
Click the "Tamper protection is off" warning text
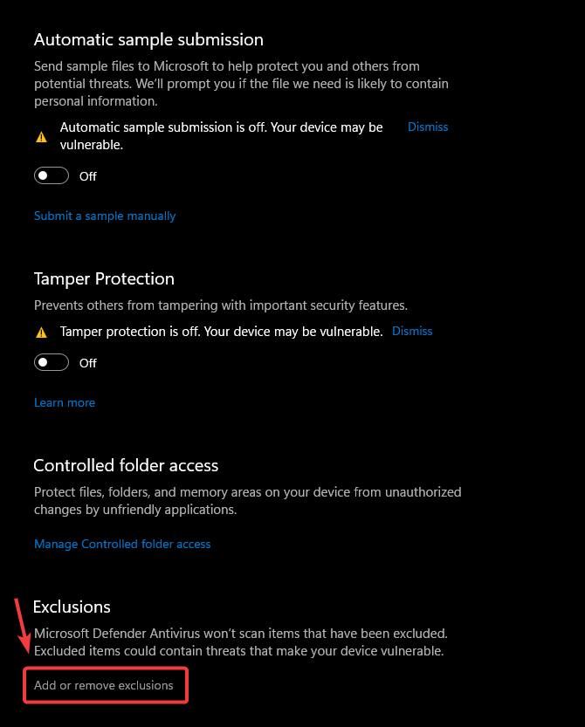point(221,332)
